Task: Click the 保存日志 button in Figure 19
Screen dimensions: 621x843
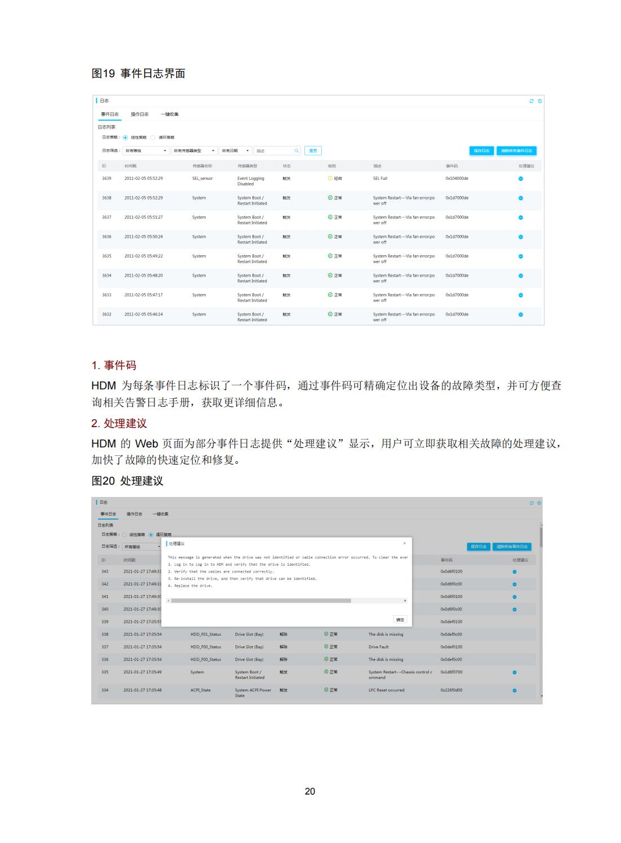Action: [482, 150]
